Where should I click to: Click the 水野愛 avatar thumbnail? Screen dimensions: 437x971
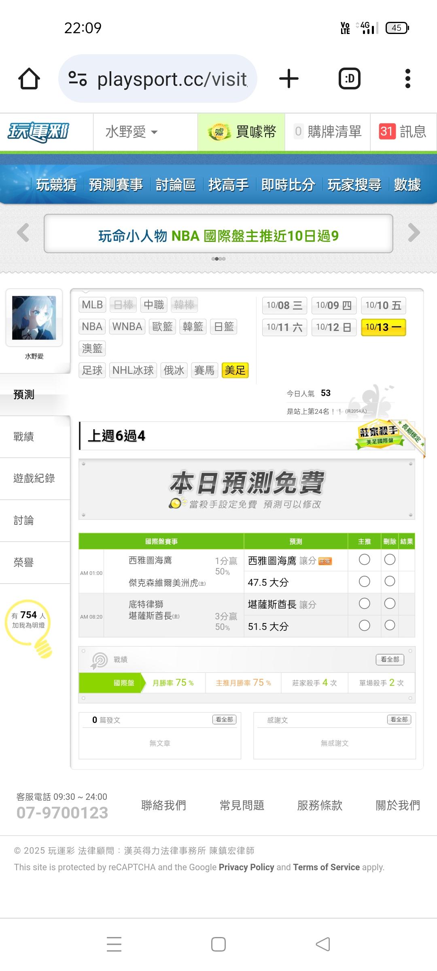point(34,318)
